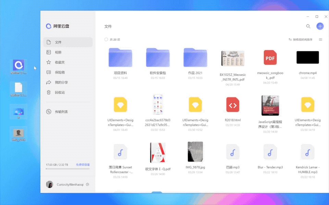Click the storage usage progress bar
The height and width of the screenshot is (205, 329).
pos(68,169)
